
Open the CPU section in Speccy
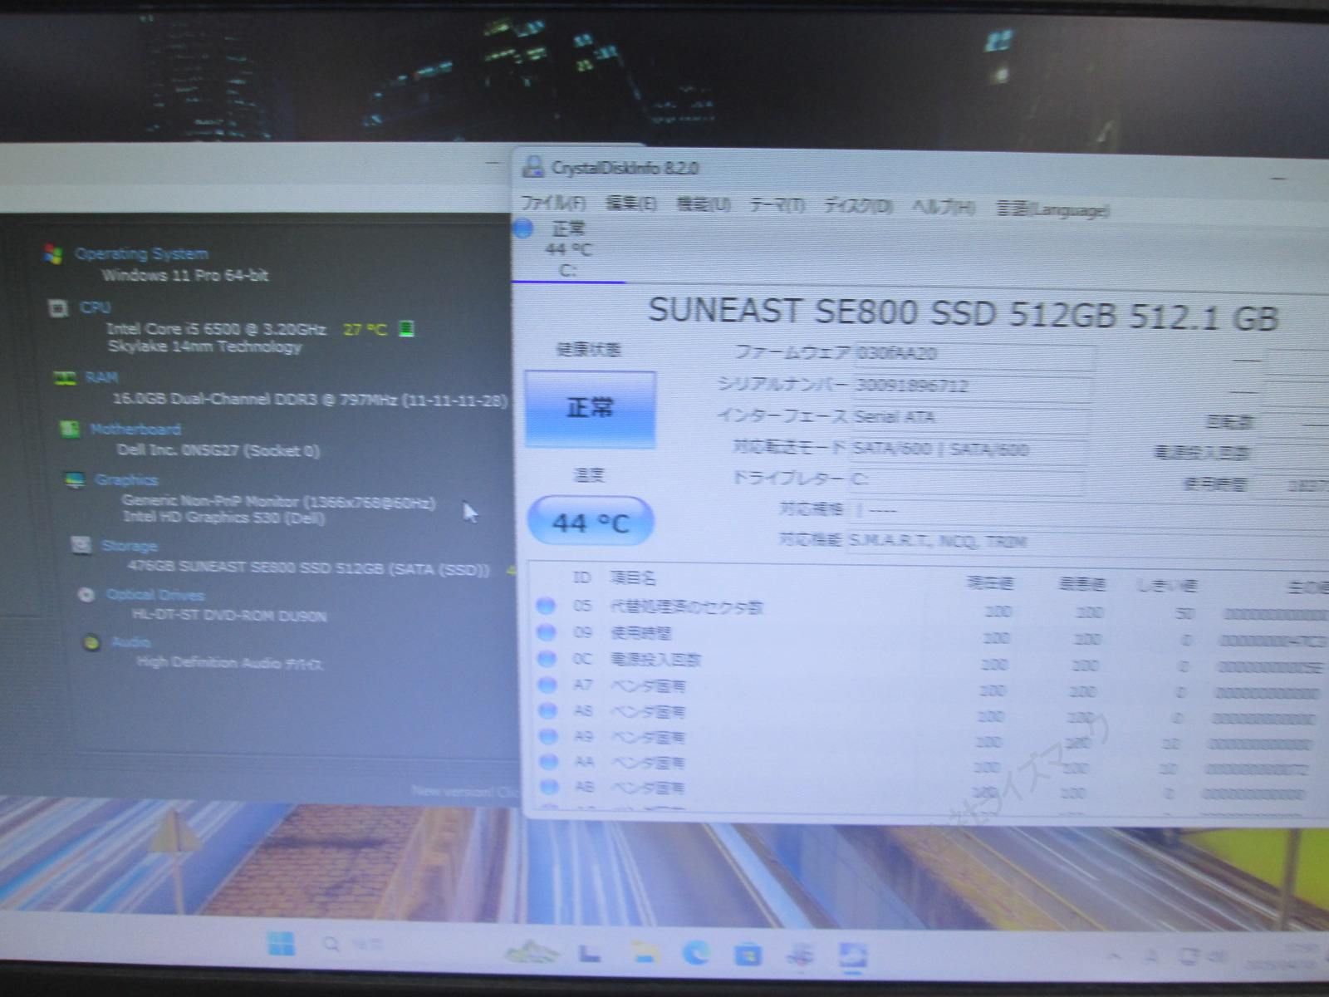(95, 307)
